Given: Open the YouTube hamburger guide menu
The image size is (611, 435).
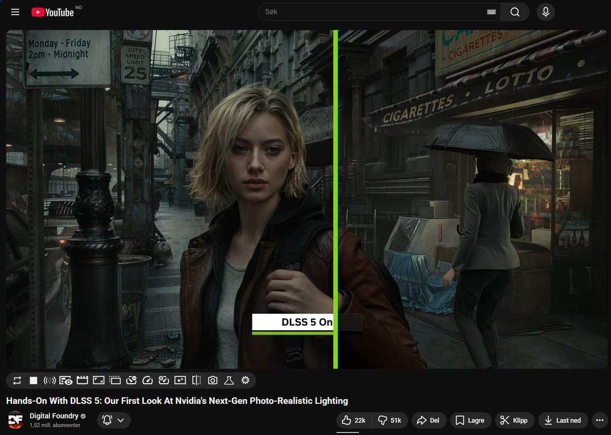Looking at the screenshot, I should coord(15,12).
